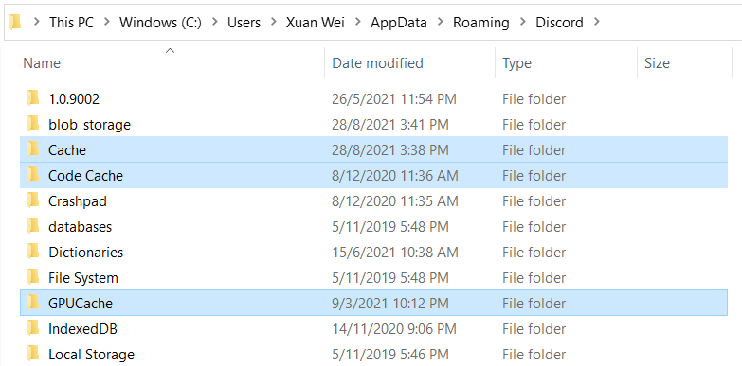Click the Crashpad folder icon
Image resolution: width=742 pixels, height=366 pixels.
click(33, 200)
